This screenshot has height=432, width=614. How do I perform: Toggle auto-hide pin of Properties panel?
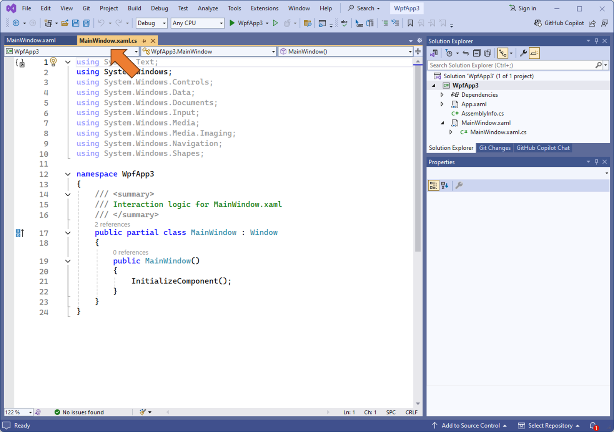(597, 162)
